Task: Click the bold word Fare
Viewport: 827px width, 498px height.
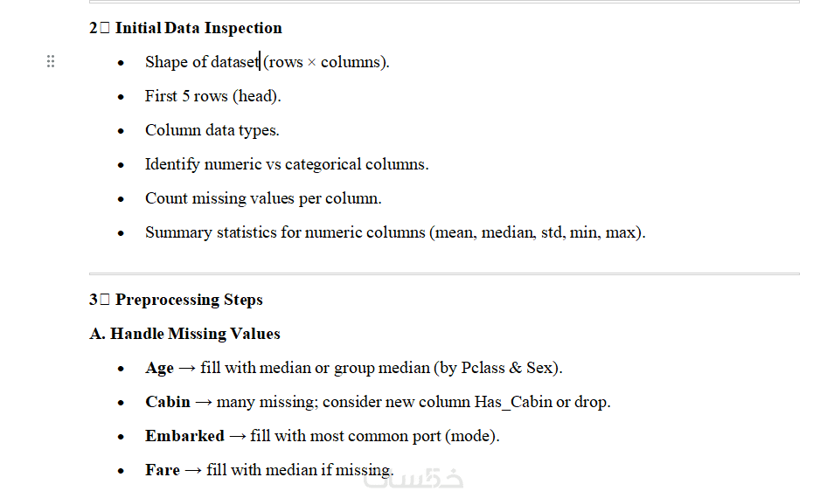Action: coord(163,470)
